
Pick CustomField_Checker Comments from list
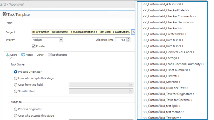click(x=170, y=16)
